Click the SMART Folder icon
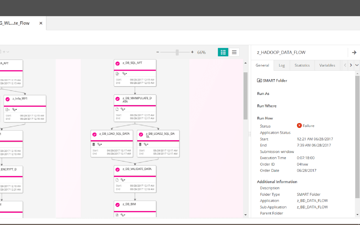Image resolution: width=360 pixels, height=225 pixels. click(260, 81)
